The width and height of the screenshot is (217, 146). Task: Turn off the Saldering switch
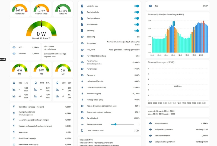point(137,31)
